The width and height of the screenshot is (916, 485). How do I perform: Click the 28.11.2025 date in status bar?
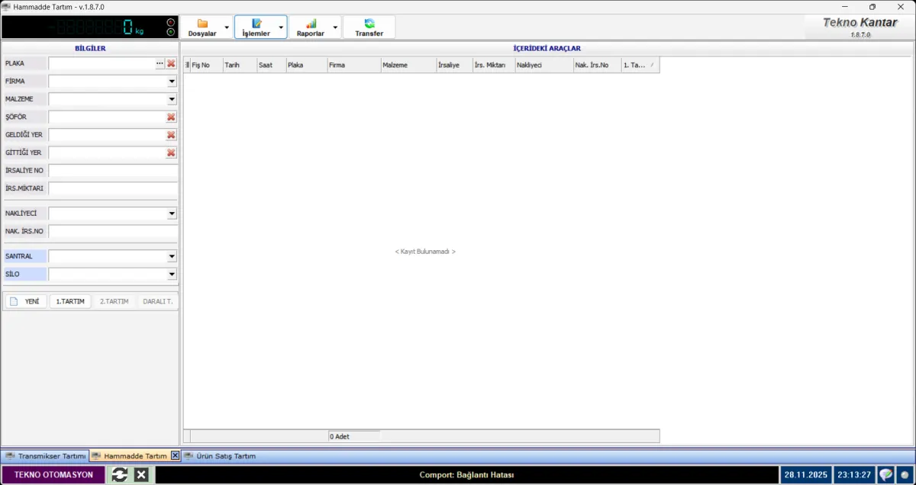(805, 475)
